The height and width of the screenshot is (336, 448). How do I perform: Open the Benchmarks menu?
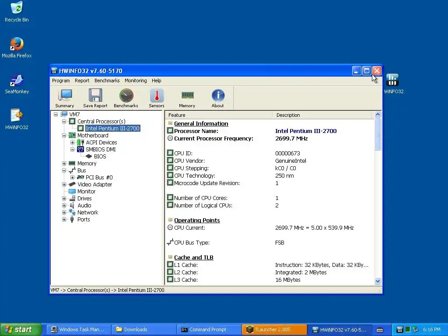[107, 80]
